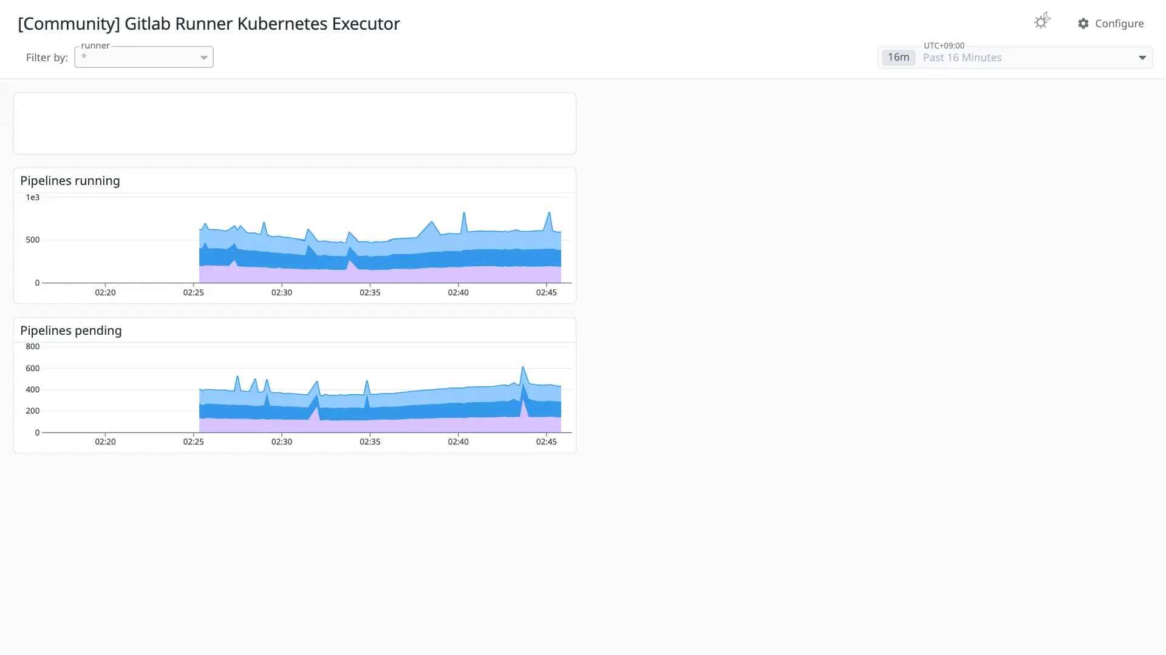Click the gear icon beside Configure
This screenshot has height=655, width=1166.
1083,24
